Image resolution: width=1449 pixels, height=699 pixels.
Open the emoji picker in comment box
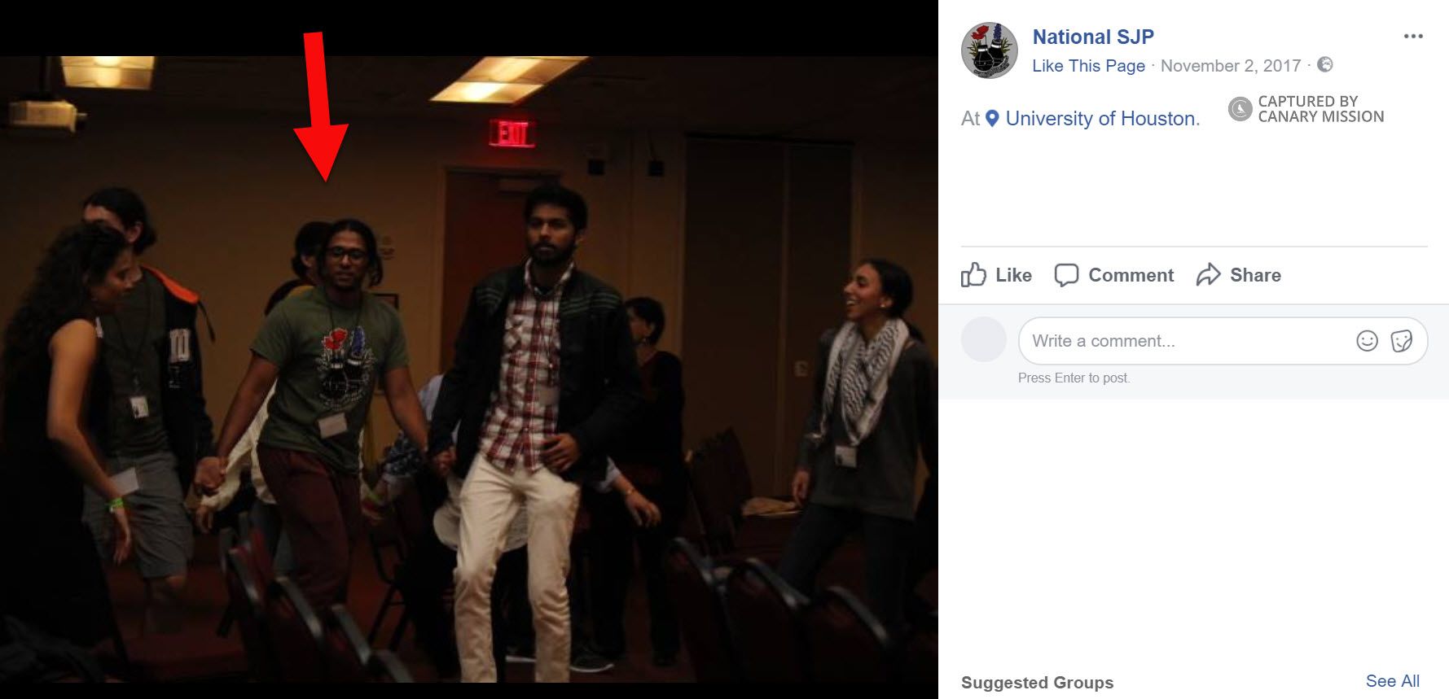1367,341
